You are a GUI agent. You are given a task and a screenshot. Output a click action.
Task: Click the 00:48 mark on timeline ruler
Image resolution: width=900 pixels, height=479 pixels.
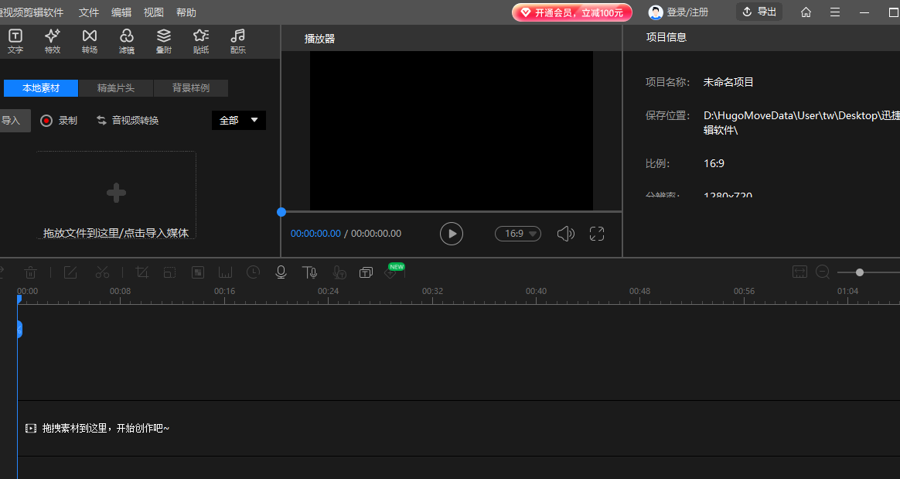tap(639, 291)
